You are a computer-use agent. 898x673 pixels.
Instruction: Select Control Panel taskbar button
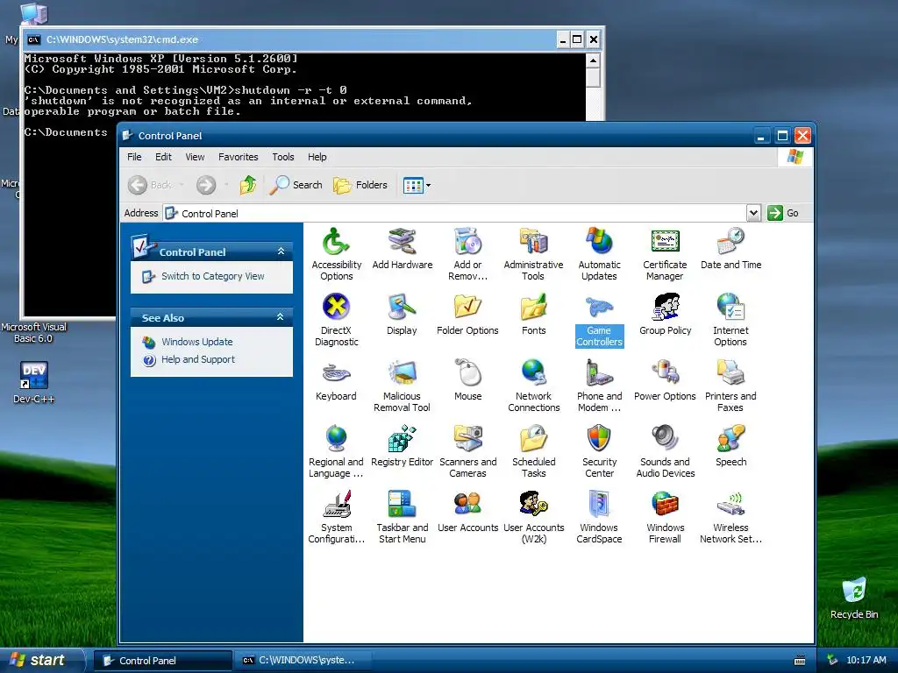[162, 661]
